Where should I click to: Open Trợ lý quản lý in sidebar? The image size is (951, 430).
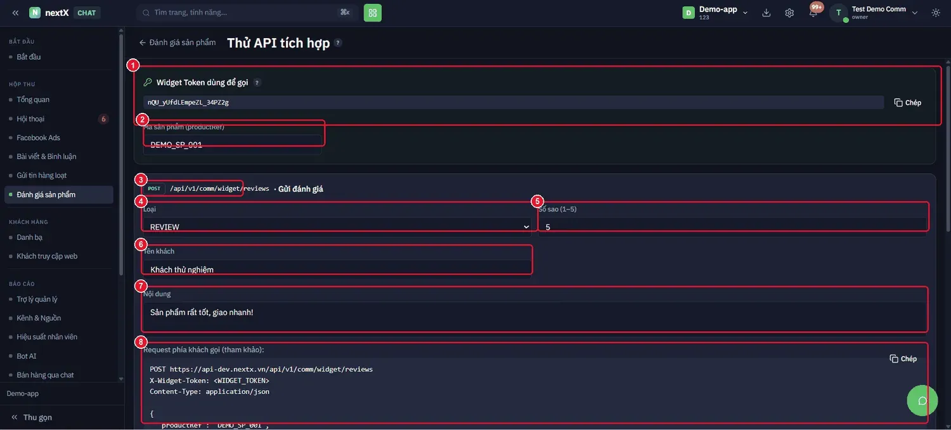click(x=59, y=299)
